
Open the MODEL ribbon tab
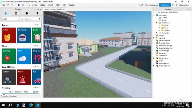click(42, 5)
